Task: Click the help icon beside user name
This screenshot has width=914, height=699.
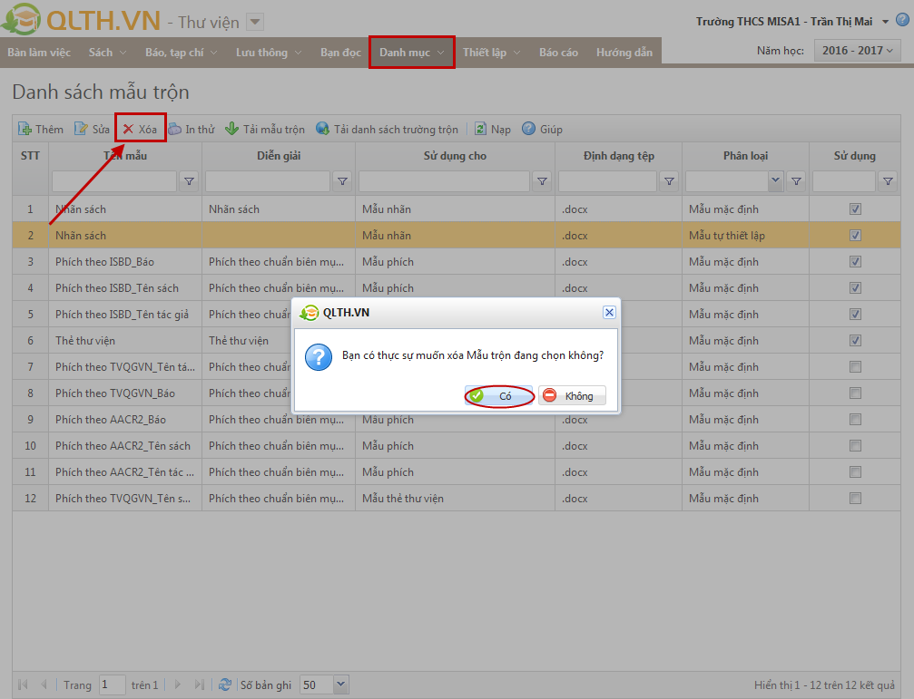Action: pos(902,20)
